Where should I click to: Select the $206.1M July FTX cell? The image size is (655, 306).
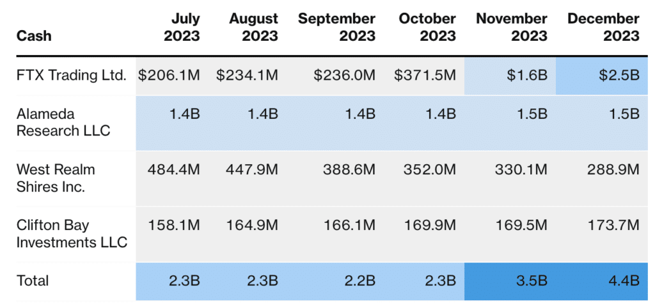(169, 76)
